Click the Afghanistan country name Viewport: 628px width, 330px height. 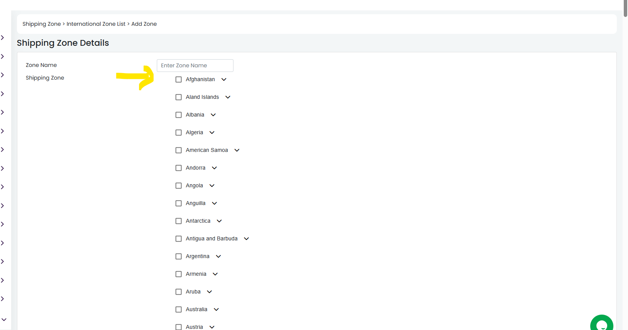pos(200,80)
